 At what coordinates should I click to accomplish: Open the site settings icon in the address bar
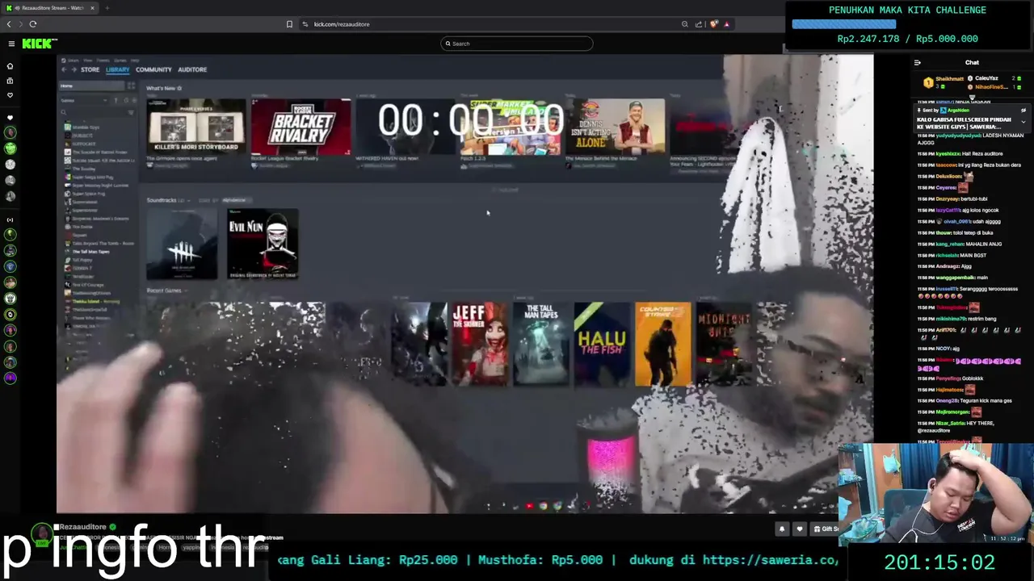[305, 24]
